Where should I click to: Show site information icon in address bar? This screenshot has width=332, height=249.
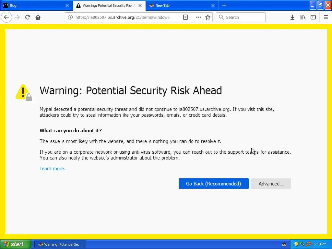pyautogui.click(x=70, y=17)
